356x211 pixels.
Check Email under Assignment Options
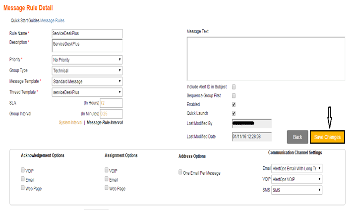(x=107, y=179)
